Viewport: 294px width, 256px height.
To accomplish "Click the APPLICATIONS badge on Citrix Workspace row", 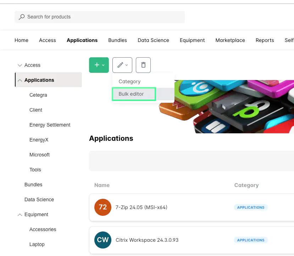I will (x=250, y=240).
